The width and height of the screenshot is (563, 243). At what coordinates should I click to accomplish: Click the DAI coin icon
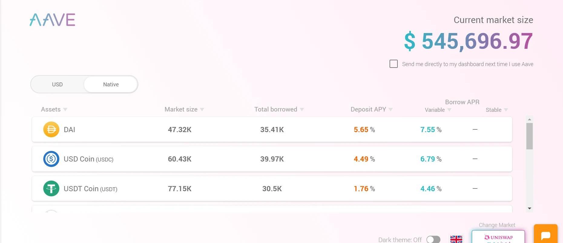click(51, 129)
